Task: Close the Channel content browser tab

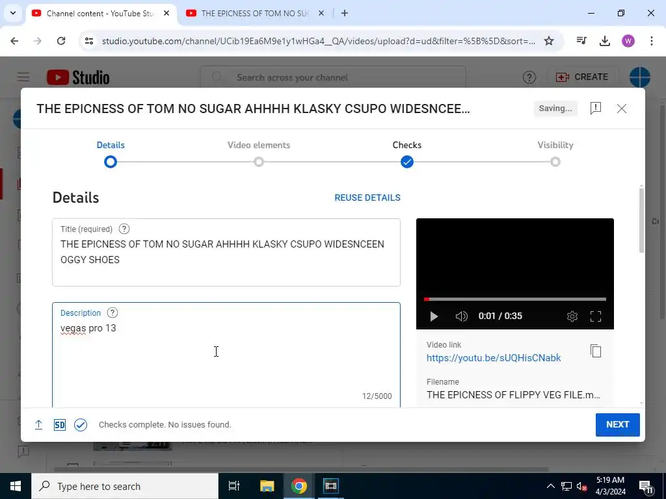Action: (166, 13)
